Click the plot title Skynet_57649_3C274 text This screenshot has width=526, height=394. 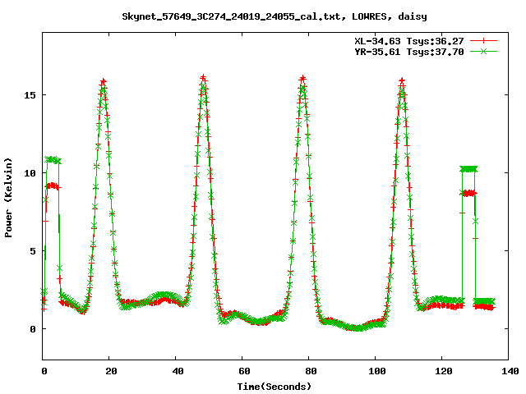(x=275, y=16)
